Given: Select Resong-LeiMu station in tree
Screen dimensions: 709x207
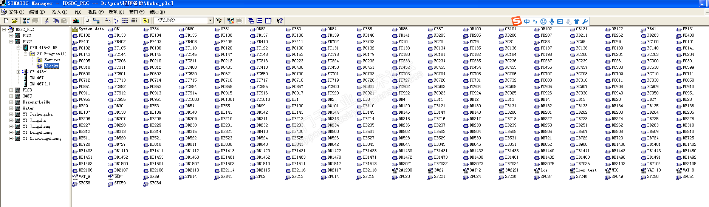Looking at the screenshot, I should 36,102.
